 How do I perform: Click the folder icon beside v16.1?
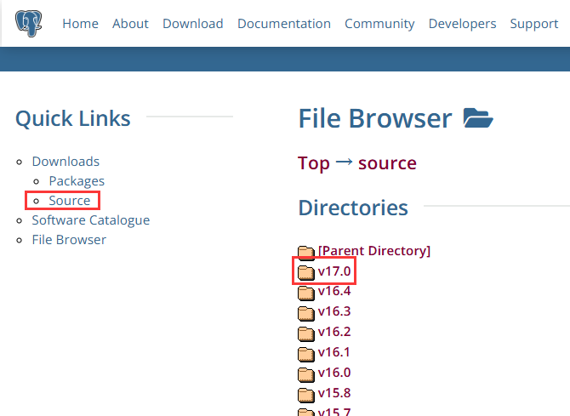306,353
